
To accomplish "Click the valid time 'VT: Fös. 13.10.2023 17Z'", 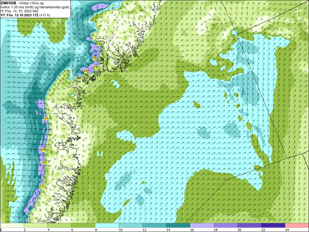I will (20, 15).
